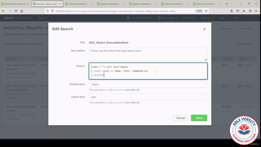261x147 pixels.
Task: Cancel the Edit Search dialog
Action: point(181,118)
